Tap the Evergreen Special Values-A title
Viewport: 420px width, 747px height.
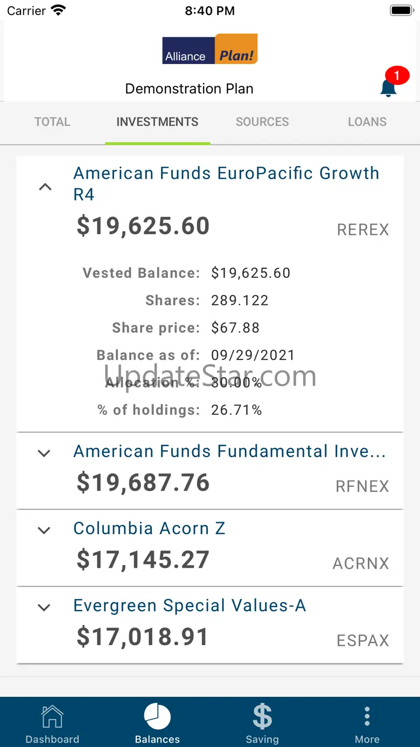190,605
